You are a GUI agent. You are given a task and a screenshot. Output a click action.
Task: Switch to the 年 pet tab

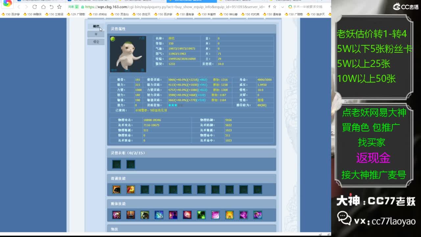[96, 34]
